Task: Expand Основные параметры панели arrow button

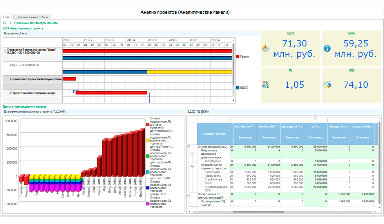Action: pos(11,23)
